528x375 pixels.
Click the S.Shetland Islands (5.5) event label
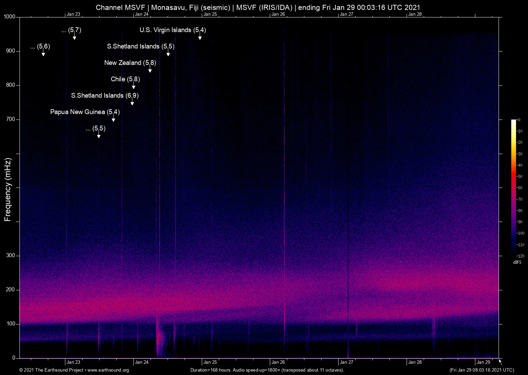tap(141, 46)
